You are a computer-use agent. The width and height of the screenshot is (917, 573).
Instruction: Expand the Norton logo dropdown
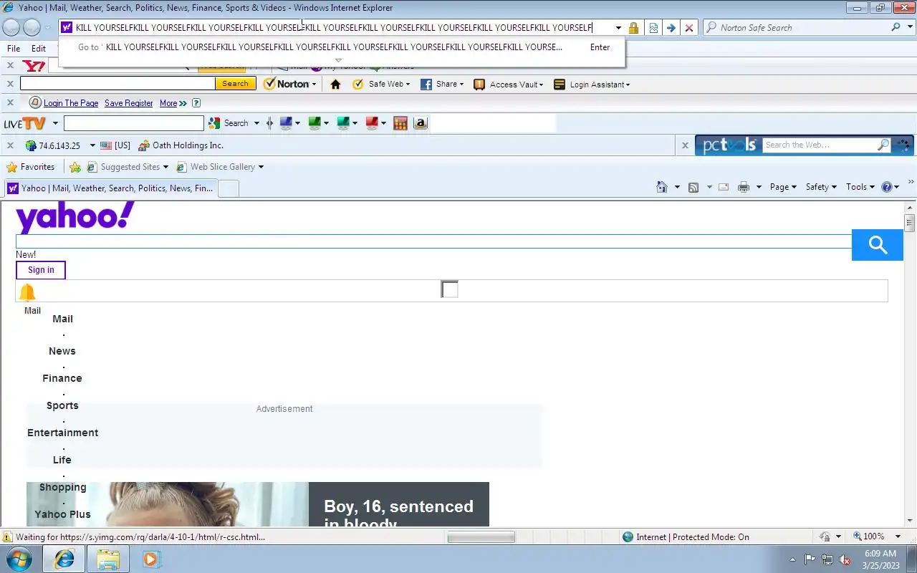click(x=314, y=85)
